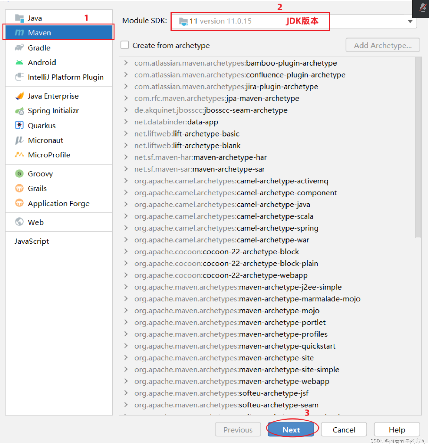Select maven-archetype-portlet in the list
Viewport: 429px width, 446px height.
point(230,322)
